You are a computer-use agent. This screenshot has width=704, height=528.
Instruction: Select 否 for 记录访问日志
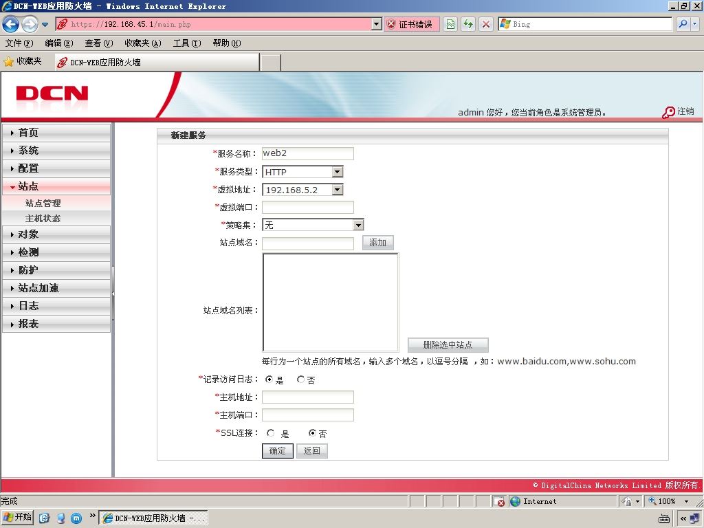coord(301,379)
